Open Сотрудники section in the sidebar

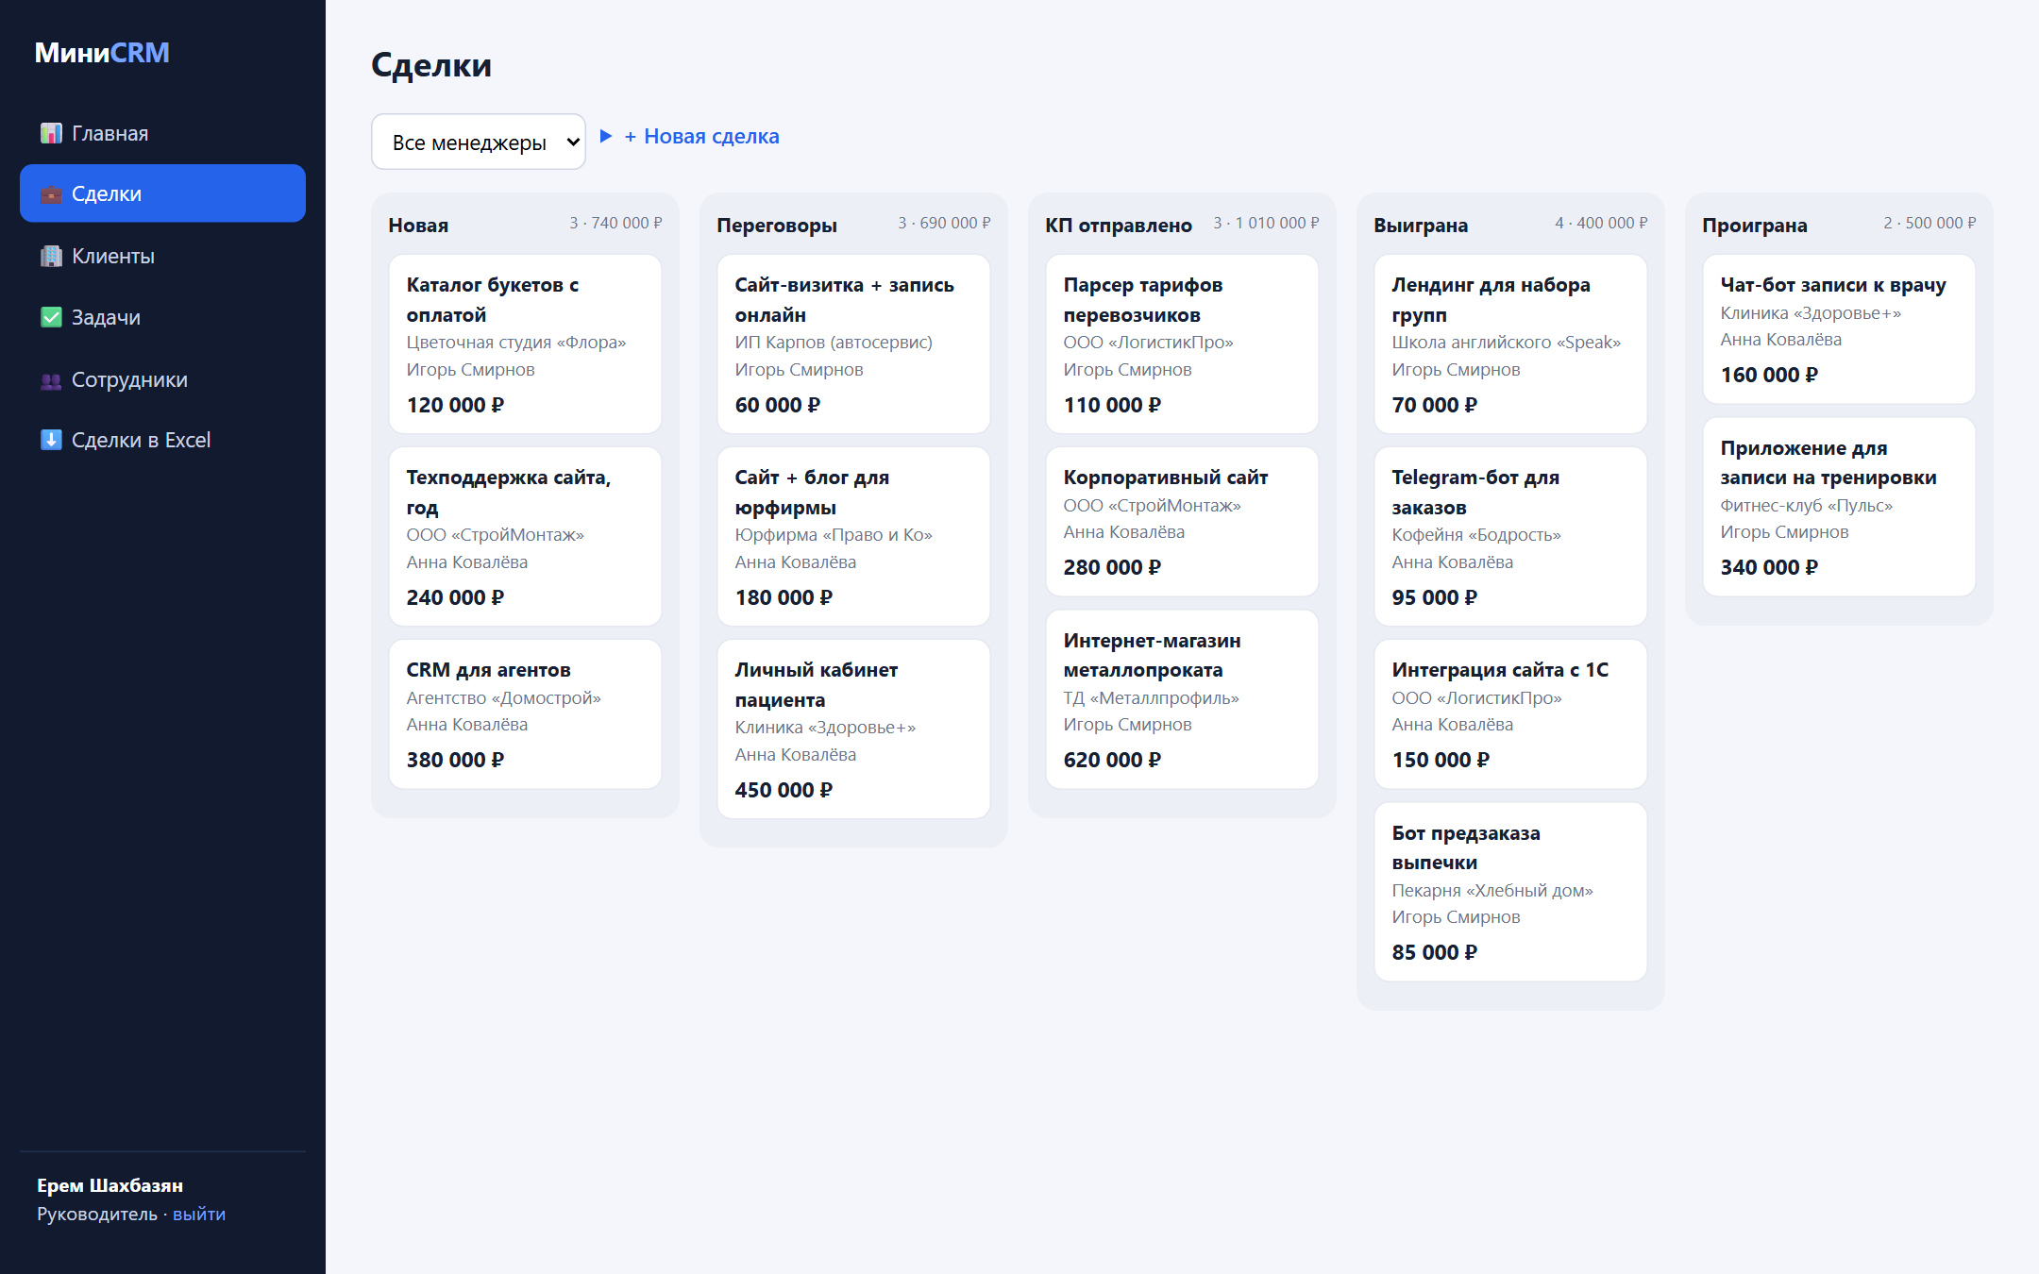tap(162, 379)
